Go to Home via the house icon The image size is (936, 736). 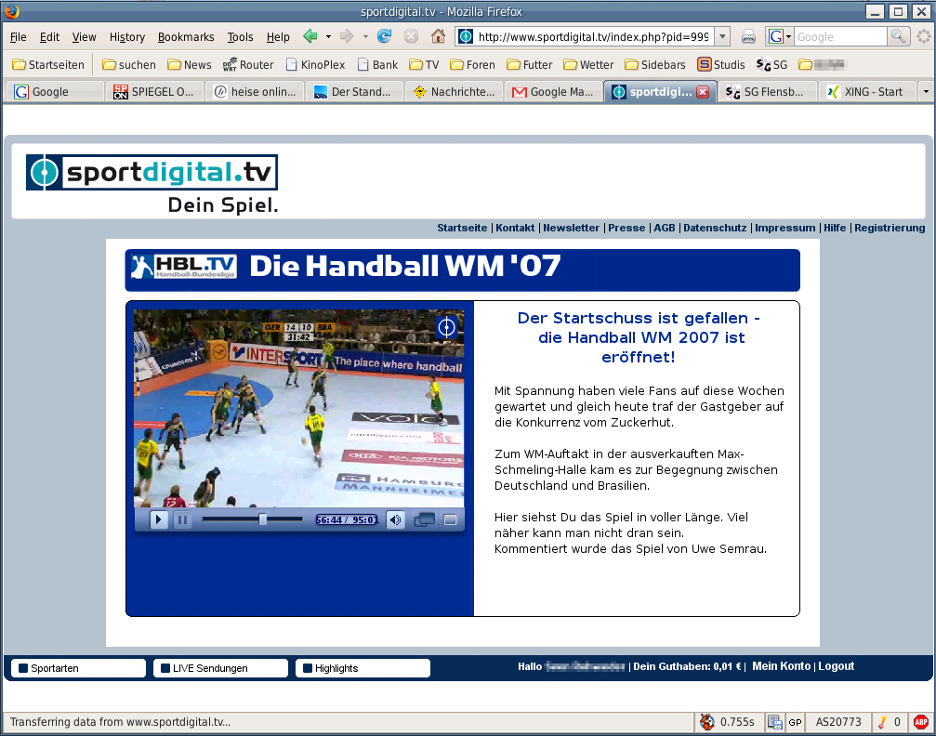[x=438, y=36]
